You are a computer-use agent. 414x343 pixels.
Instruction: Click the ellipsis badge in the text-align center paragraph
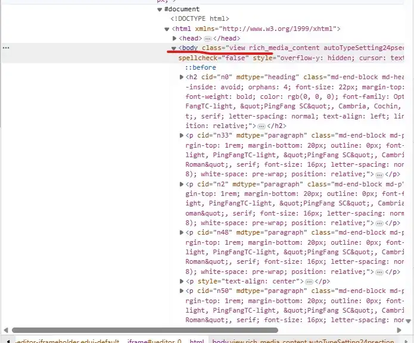pyautogui.click(x=309, y=281)
